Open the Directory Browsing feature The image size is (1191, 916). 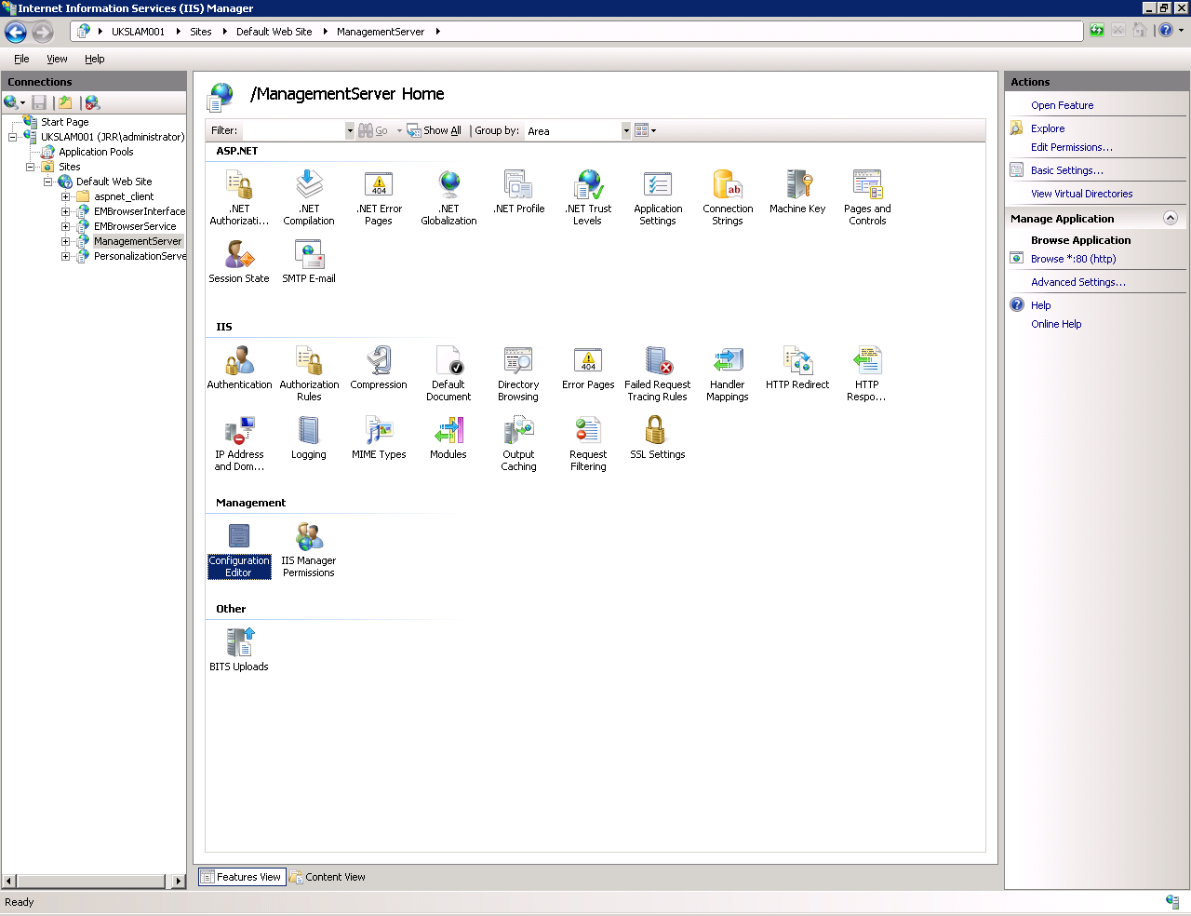coord(518,373)
